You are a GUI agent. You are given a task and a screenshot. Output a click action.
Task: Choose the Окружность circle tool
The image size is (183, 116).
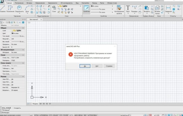point(19,8)
